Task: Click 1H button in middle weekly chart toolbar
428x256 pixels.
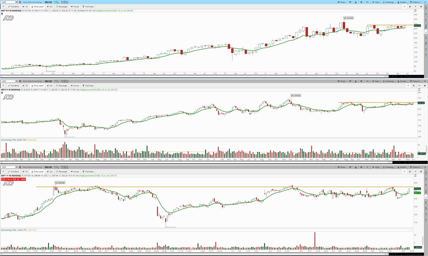Action: tap(25, 86)
